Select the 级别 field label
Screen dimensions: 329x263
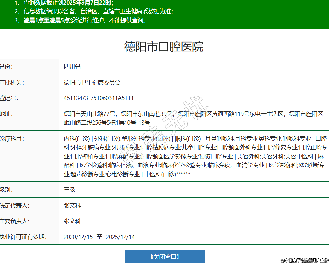6,189
